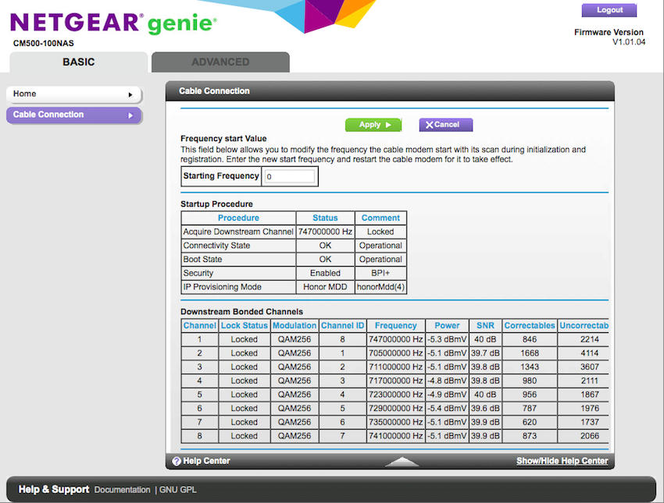The image size is (664, 503).
Task: Switch to the BASIC tab
Action: 79,62
